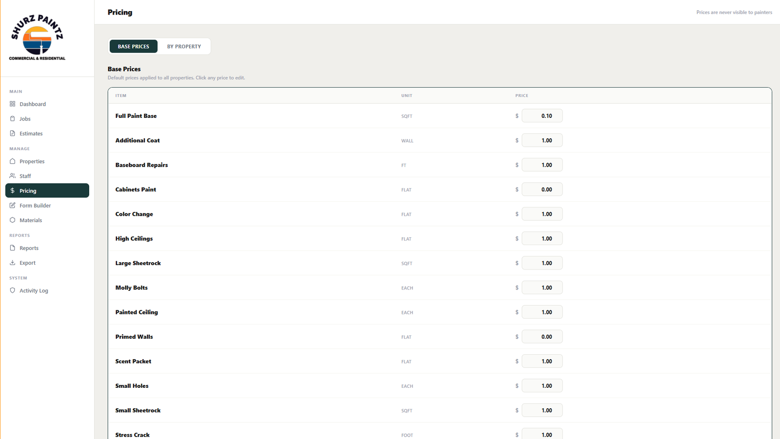Edit the Small Holes price field

(x=542, y=385)
